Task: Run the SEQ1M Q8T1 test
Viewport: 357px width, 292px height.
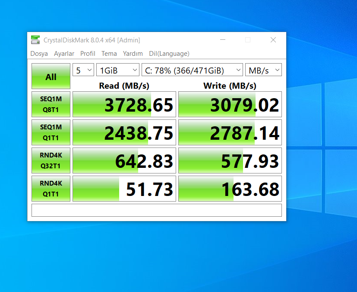Action: pos(51,104)
